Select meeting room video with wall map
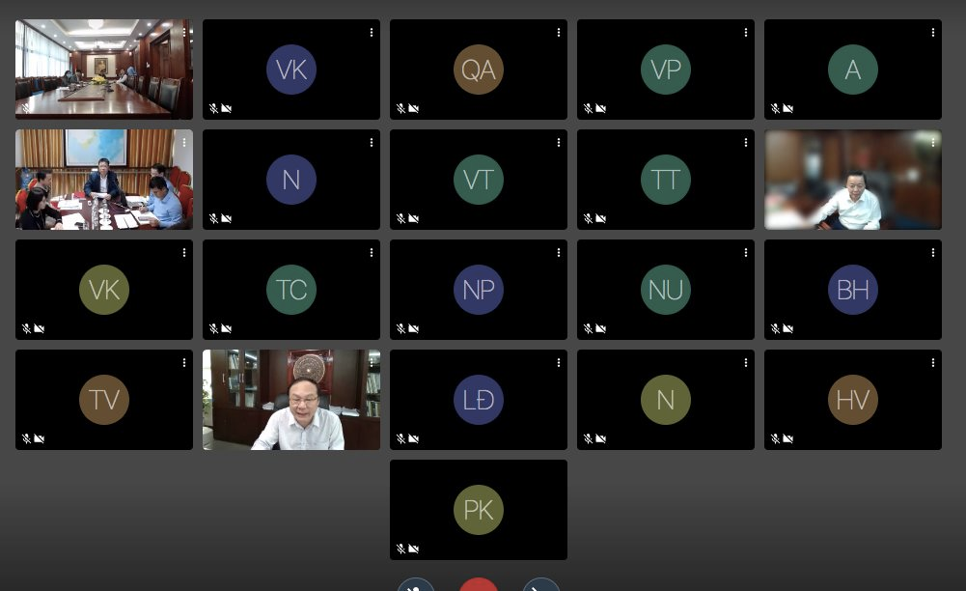Image resolution: width=966 pixels, height=591 pixels. tap(104, 180)
